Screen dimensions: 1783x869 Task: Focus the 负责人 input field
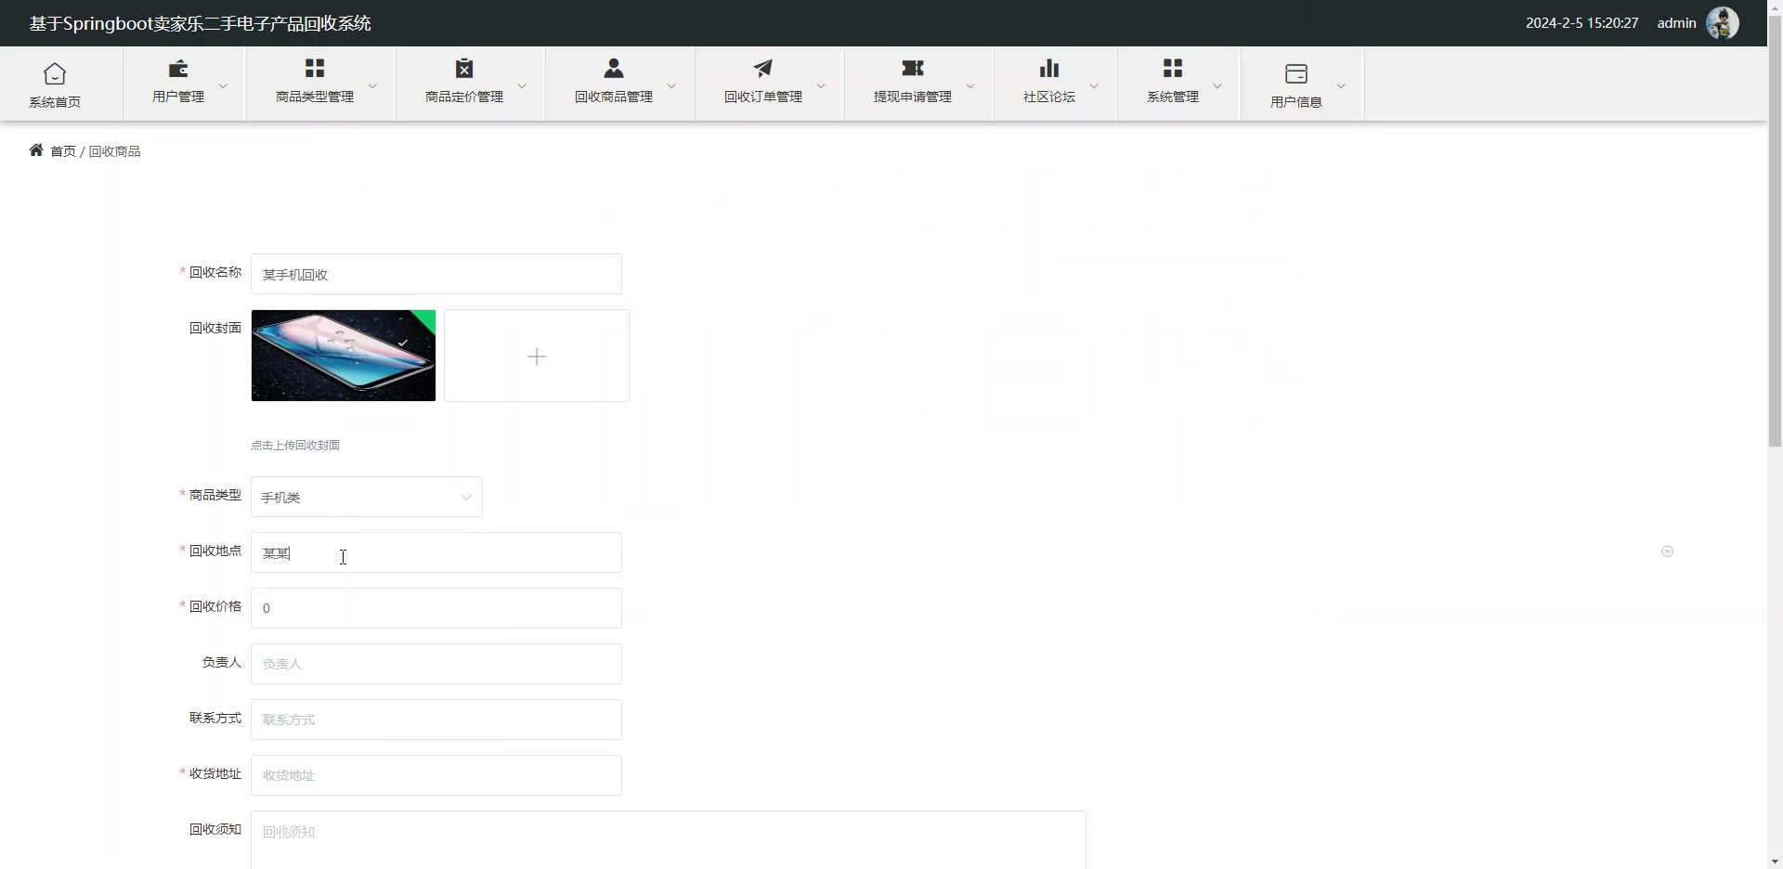point(436,664)
